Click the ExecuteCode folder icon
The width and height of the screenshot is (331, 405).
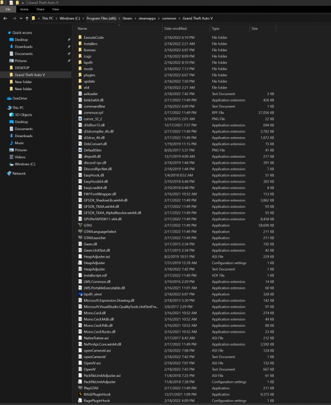tap(80, 37)
